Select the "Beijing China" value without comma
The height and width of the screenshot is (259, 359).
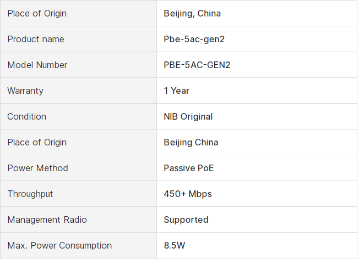[x=191, y=142]
